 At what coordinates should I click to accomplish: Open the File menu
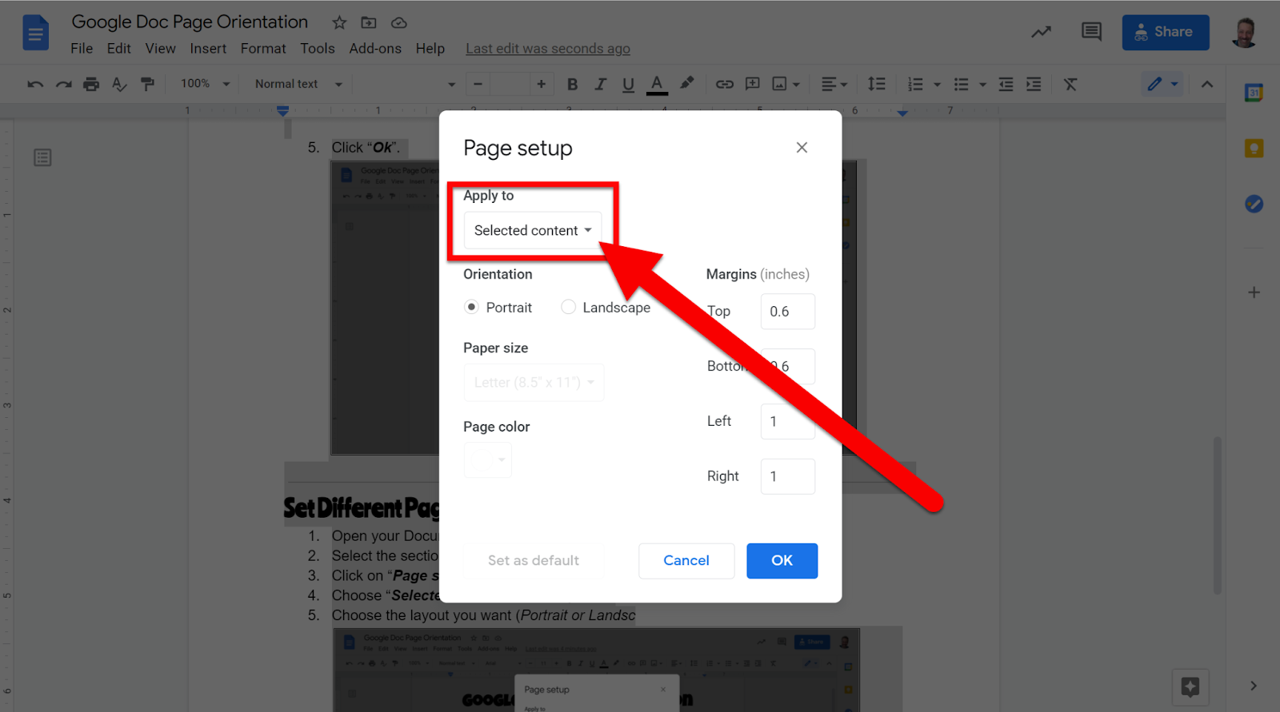[82, 49]
